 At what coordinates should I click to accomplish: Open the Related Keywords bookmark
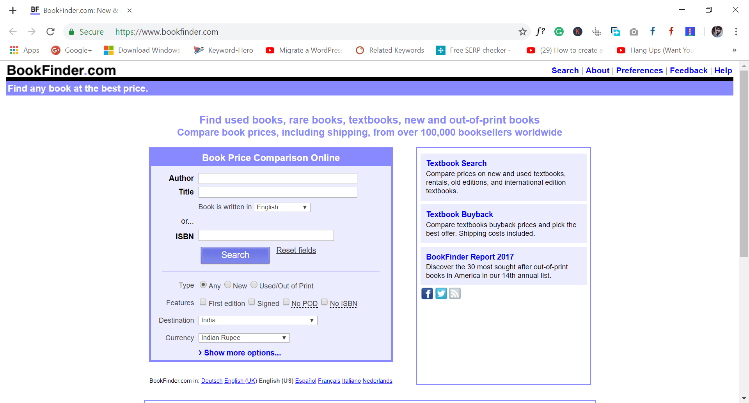tap(390, 50)
